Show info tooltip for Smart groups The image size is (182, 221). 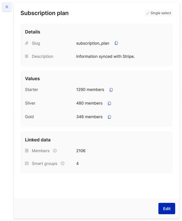(x=63, y=163)
